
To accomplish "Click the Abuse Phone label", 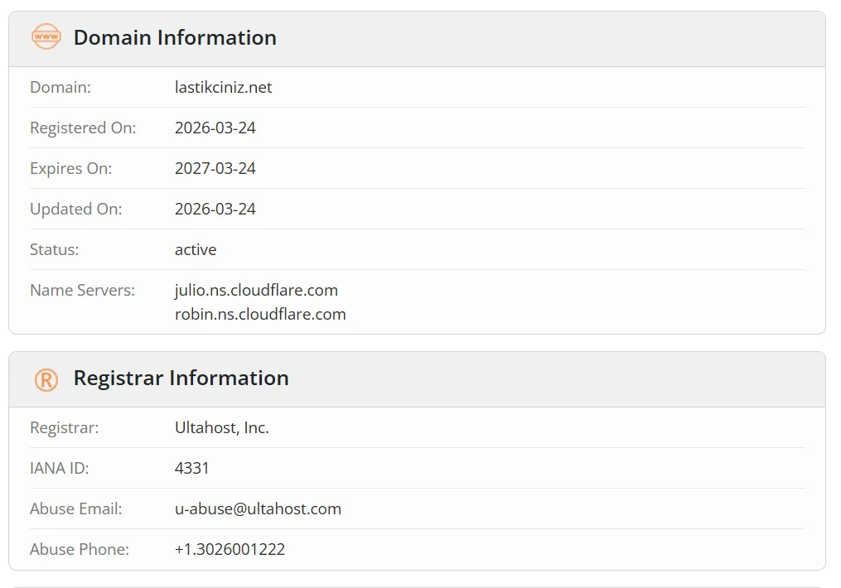I will 80,549.
